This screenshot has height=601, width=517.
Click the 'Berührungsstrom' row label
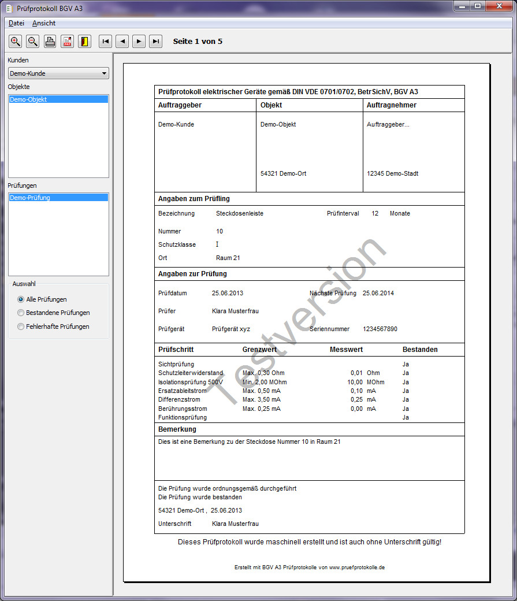[183, 409]
